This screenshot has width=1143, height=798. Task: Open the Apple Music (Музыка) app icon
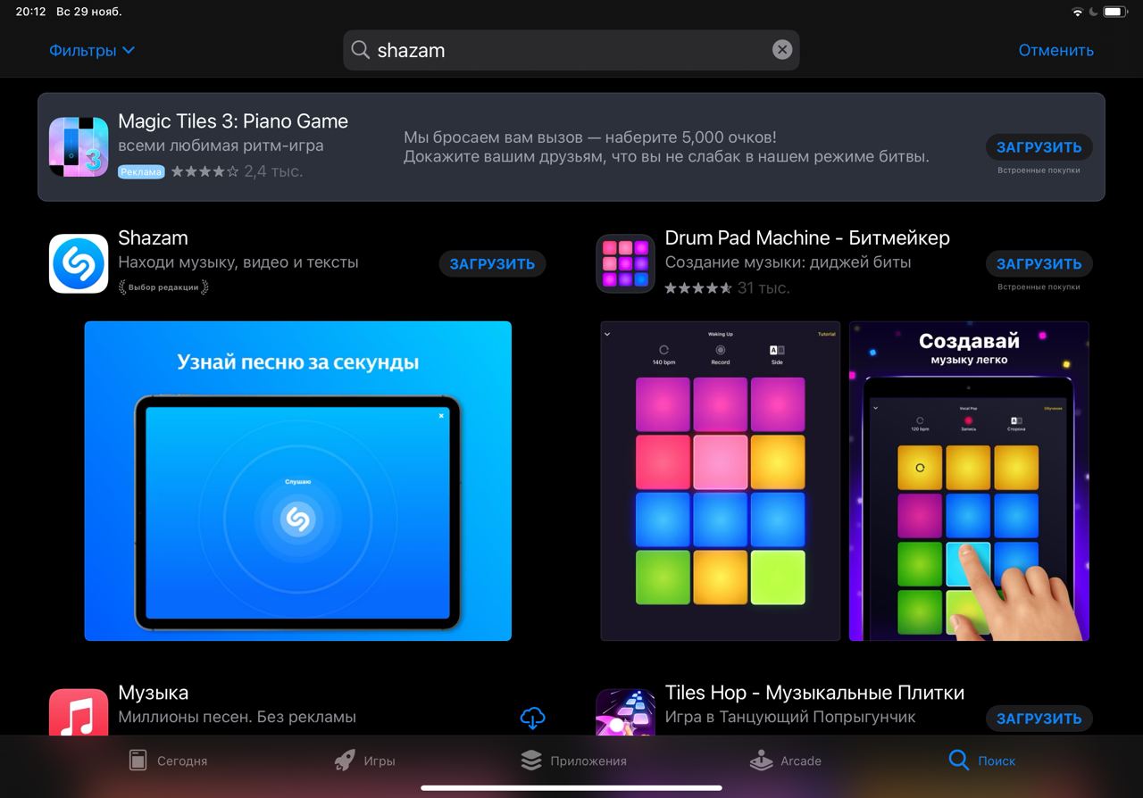tap(79, 712)
